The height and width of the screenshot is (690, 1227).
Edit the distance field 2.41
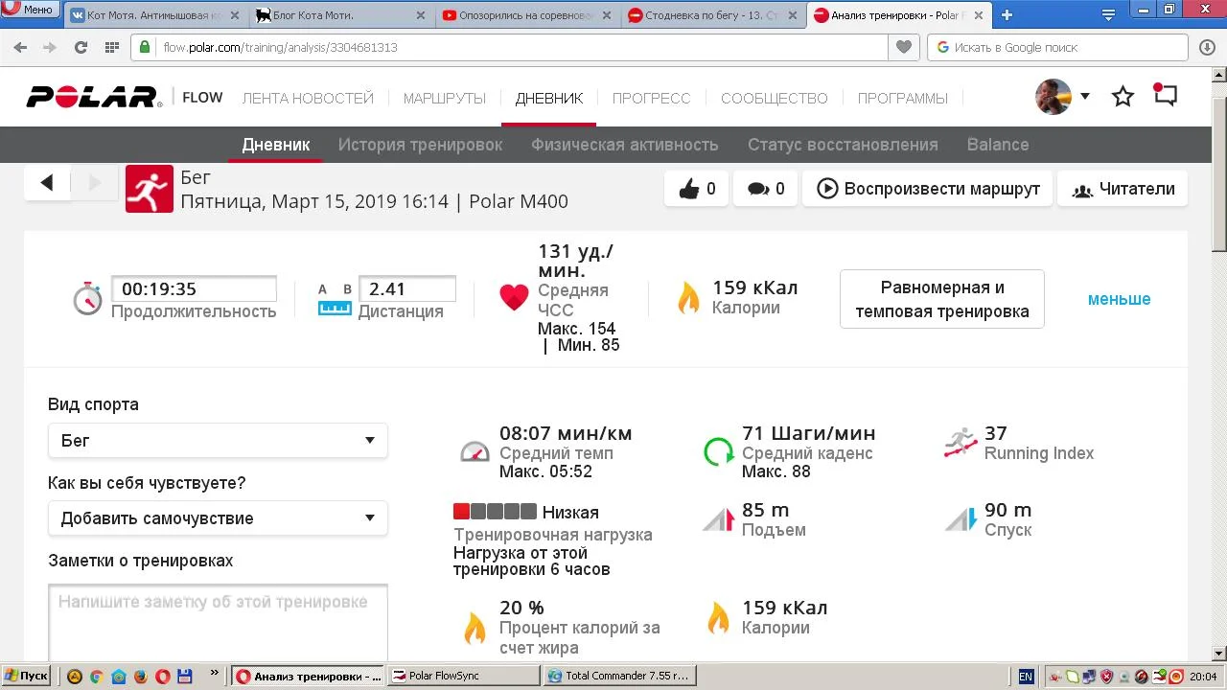coord(407,288)
